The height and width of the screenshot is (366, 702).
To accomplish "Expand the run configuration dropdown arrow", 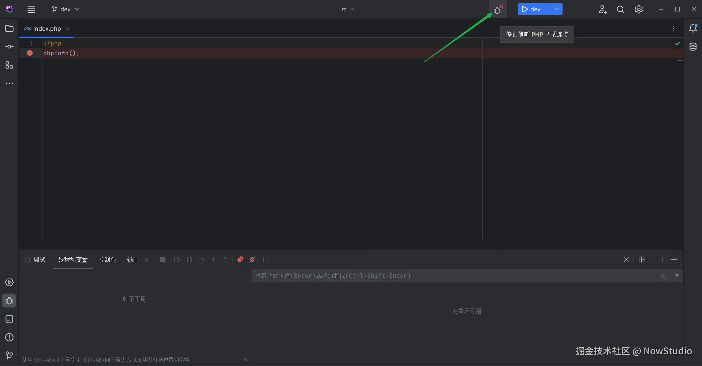I will coord(557,10).
